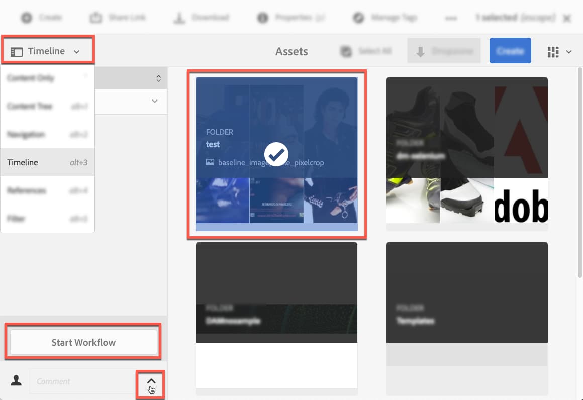Deselect the test folder via its checkmark
This screenshot has height=400, width=583.
[x=276, y=154]
